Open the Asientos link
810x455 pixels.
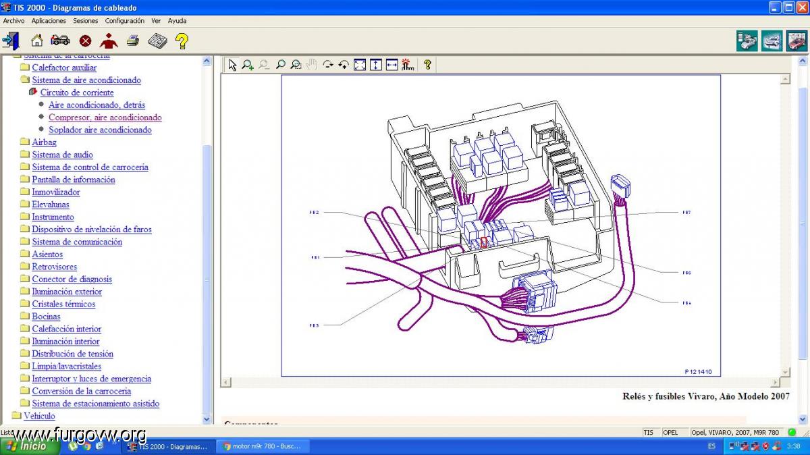(47, 255)
